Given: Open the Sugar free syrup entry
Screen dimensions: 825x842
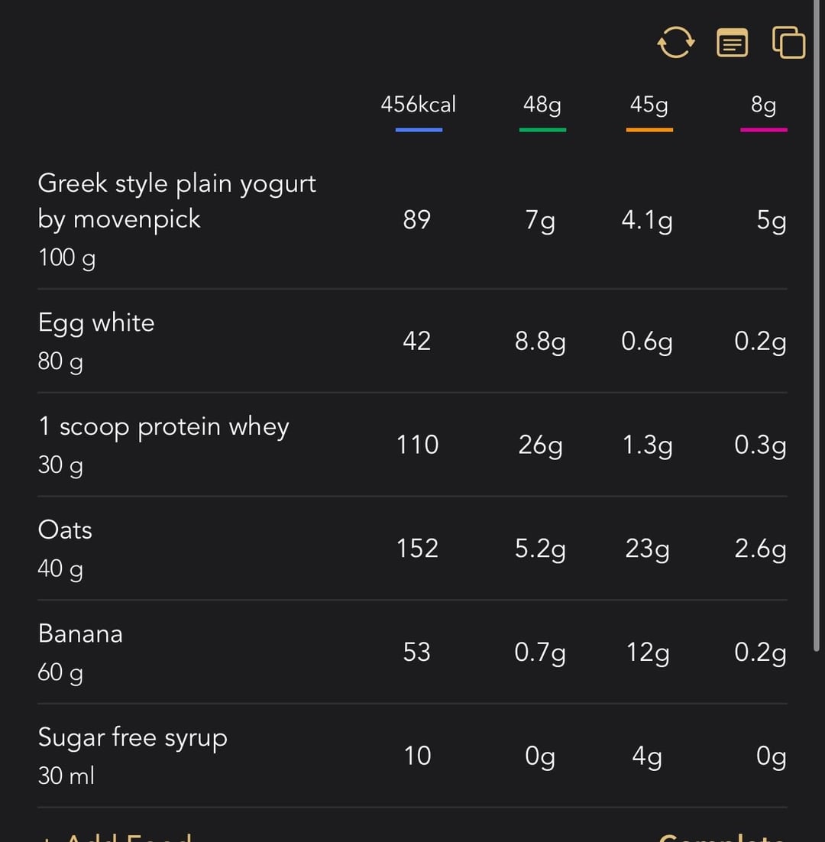Looking at the screenshot, I should pos(412,756).
